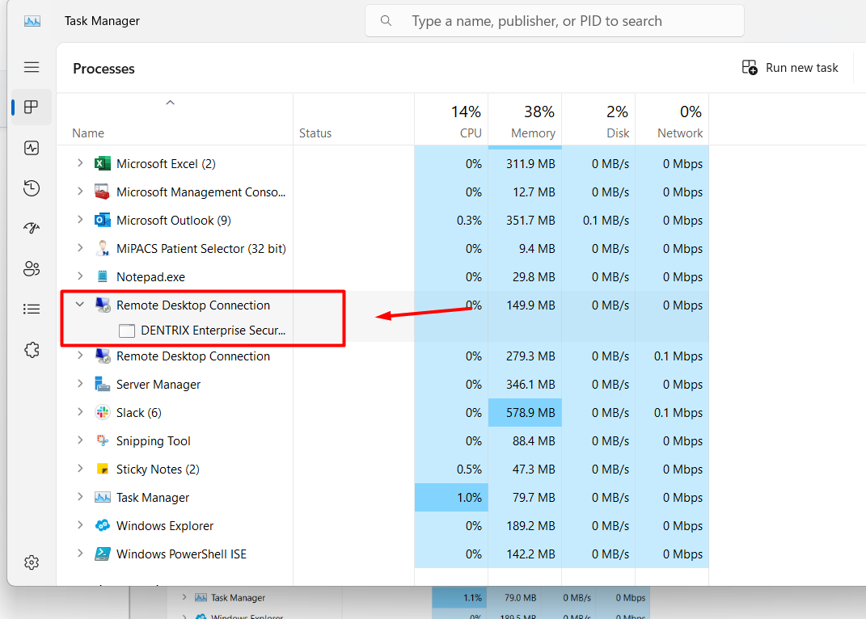
Task: Expand the Windows PowerShell ISE row
Action: point(80,553)
